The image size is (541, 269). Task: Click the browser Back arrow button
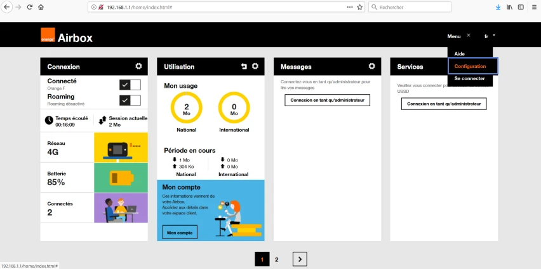click(x=6, y=7)
